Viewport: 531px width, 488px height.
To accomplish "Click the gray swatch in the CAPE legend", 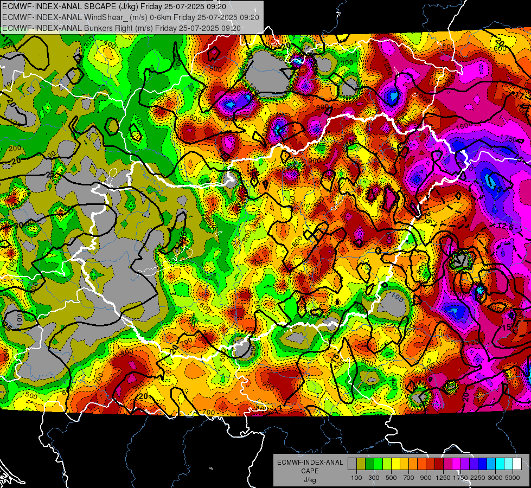I will pos(352,464).
